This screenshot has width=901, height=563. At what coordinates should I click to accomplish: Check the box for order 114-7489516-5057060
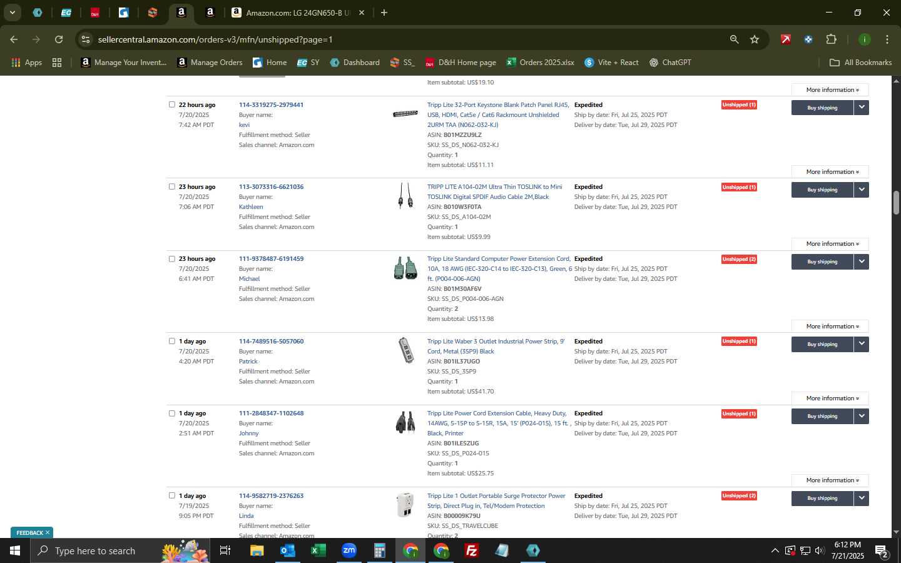point(172,341)
